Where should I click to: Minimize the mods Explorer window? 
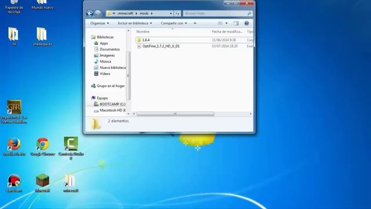228,3
